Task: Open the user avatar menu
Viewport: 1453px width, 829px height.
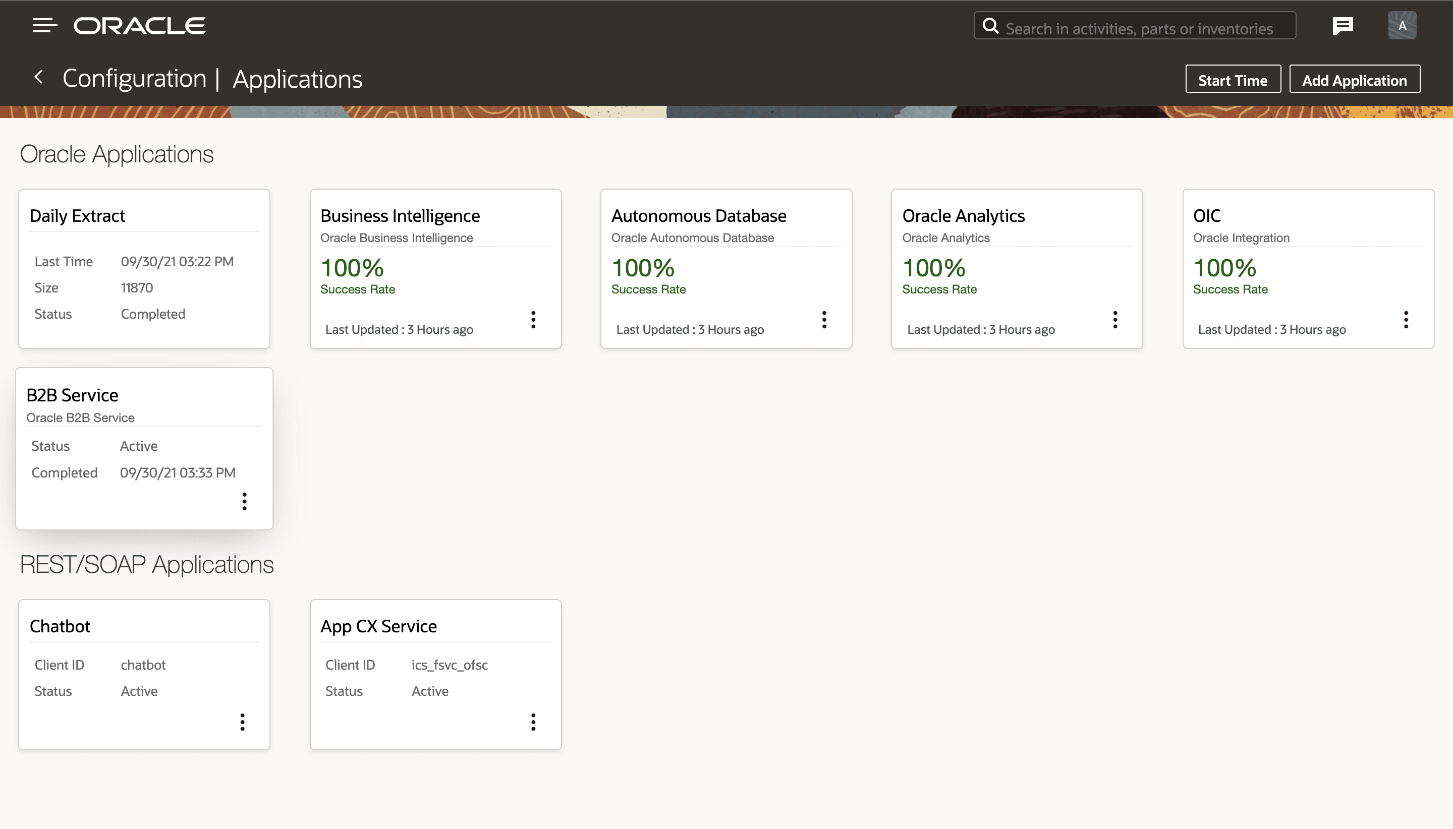Action: tap(1402, 26)
